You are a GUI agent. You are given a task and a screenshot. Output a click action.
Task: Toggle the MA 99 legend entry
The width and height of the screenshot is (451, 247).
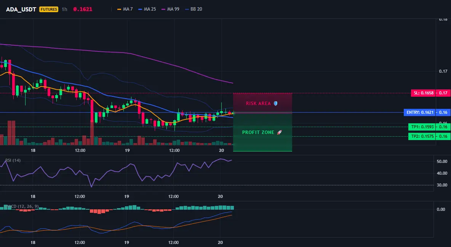(170, 9)
